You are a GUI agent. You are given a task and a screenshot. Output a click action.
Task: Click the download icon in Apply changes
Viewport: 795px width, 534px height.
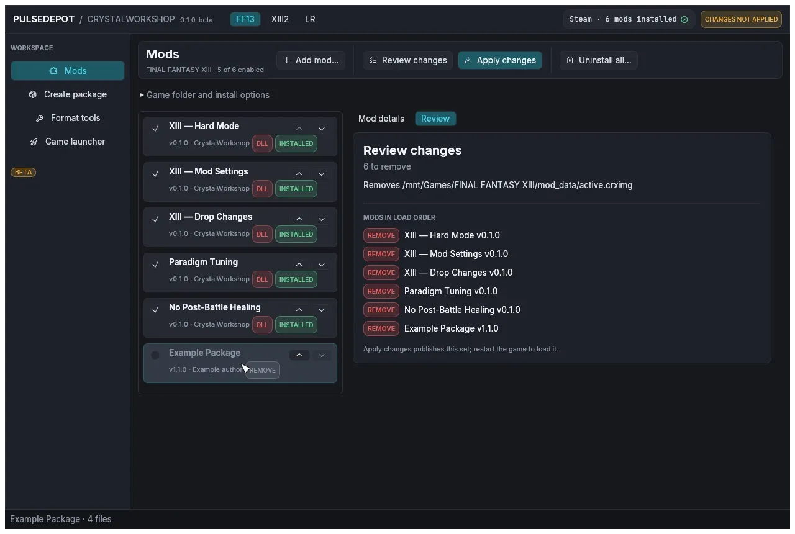tap(468, 60)
